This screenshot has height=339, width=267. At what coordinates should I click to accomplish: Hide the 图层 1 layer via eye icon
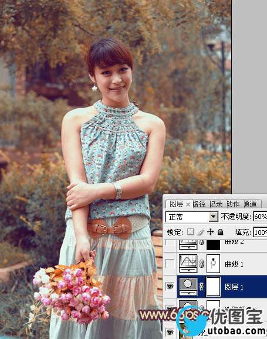(170, 287)
